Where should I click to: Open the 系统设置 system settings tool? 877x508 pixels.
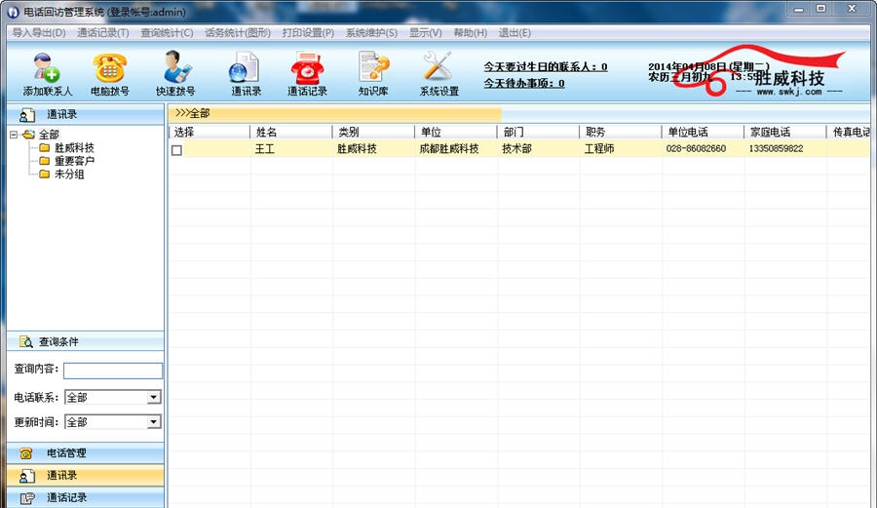pos(439,74)
